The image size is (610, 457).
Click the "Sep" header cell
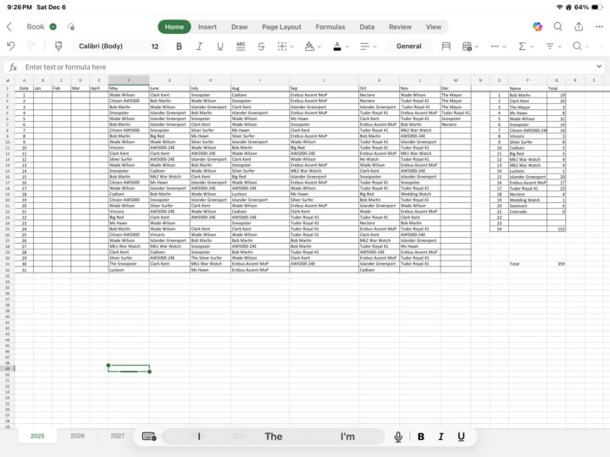click(x=324, y=88)
